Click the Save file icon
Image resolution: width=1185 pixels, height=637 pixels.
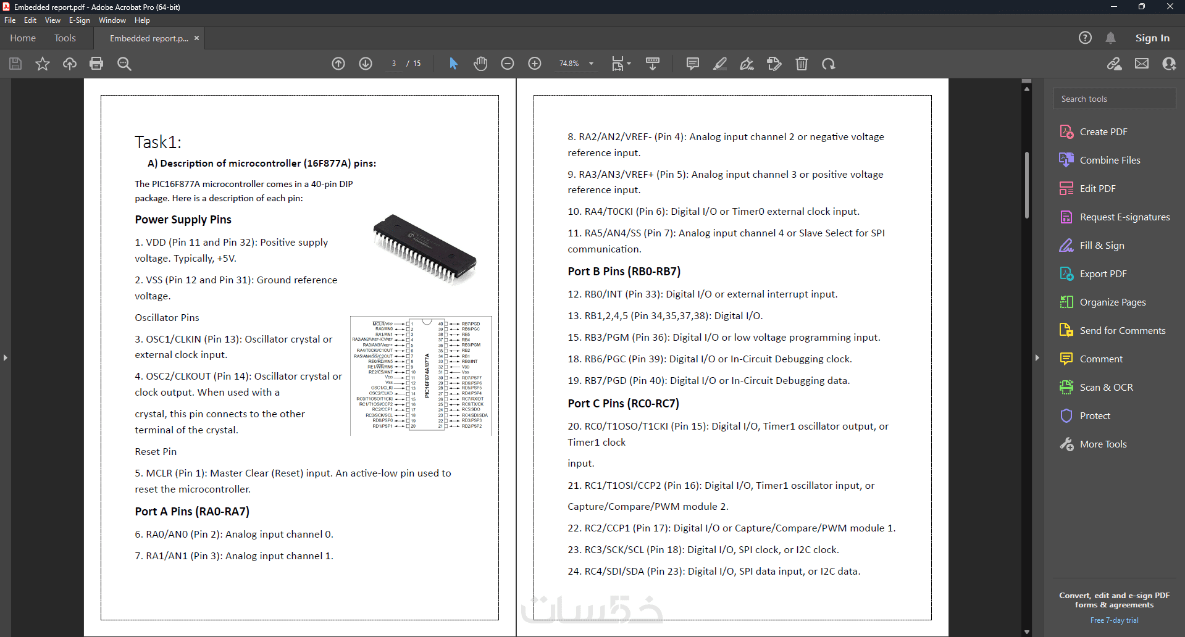tap(15, 64)
